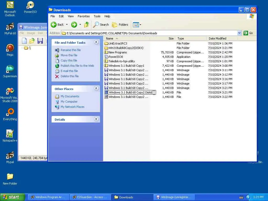268x201 pixels.
Task: Open Notepad++ desktop icon
Action: pyautogui.click(x=10, y=136)
